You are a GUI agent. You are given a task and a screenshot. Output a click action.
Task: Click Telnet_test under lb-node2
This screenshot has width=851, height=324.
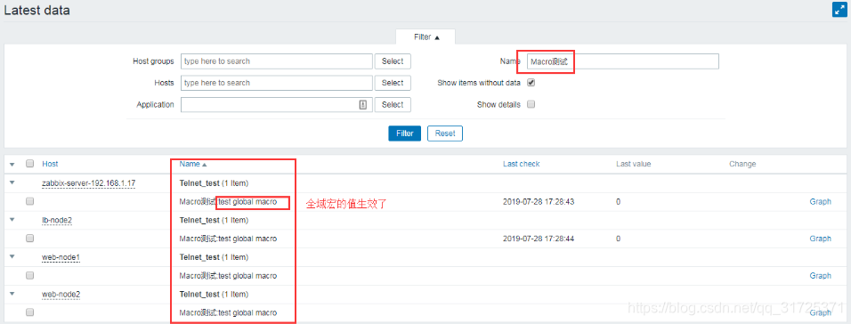click(x=199, y=220)
